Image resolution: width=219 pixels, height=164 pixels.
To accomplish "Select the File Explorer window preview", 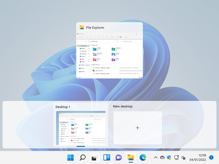I will (109, 50).
